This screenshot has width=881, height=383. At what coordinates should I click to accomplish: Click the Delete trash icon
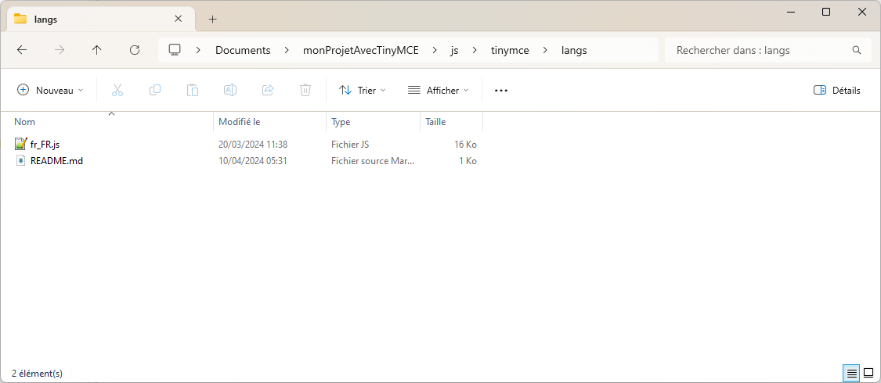tap(305, 91)
